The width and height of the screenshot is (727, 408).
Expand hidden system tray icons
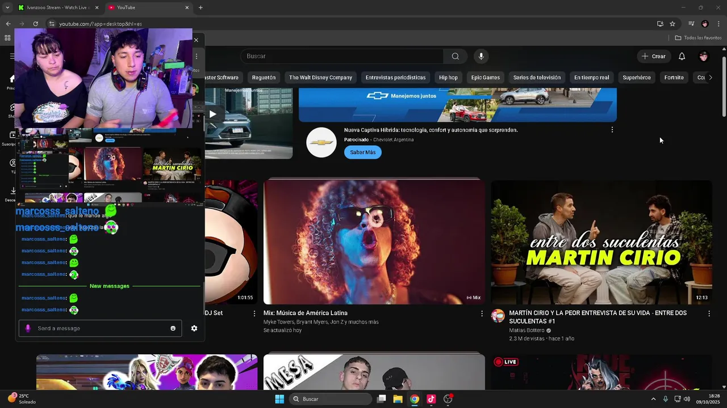click(653, 399)
